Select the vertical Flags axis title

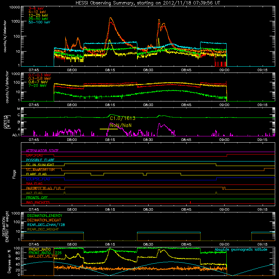(14, 174)
